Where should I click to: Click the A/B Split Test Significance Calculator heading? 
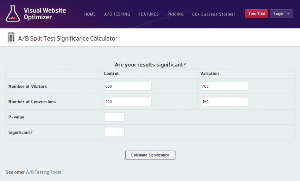point(68,38)
